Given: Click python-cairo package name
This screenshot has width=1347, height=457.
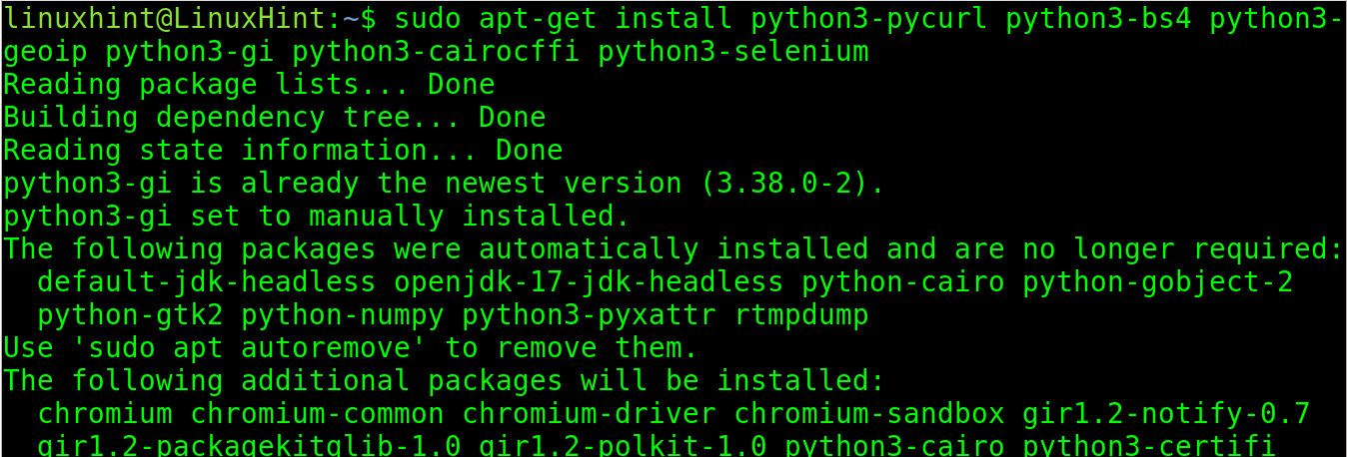Looking at the screenshot, I should point(904,282).
